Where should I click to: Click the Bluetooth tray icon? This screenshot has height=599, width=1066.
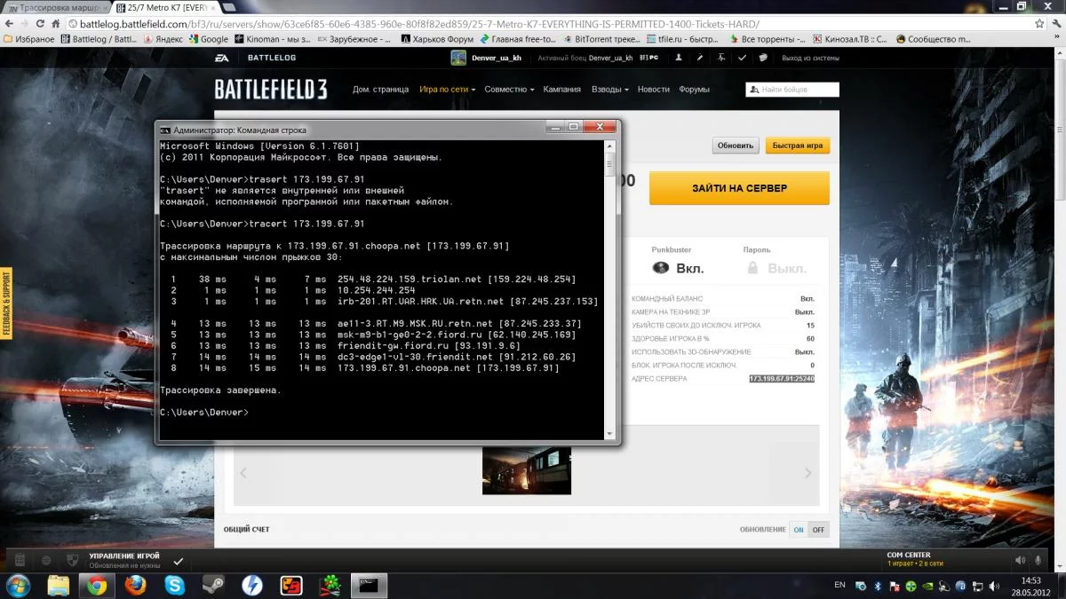click(x=878, y=586)
